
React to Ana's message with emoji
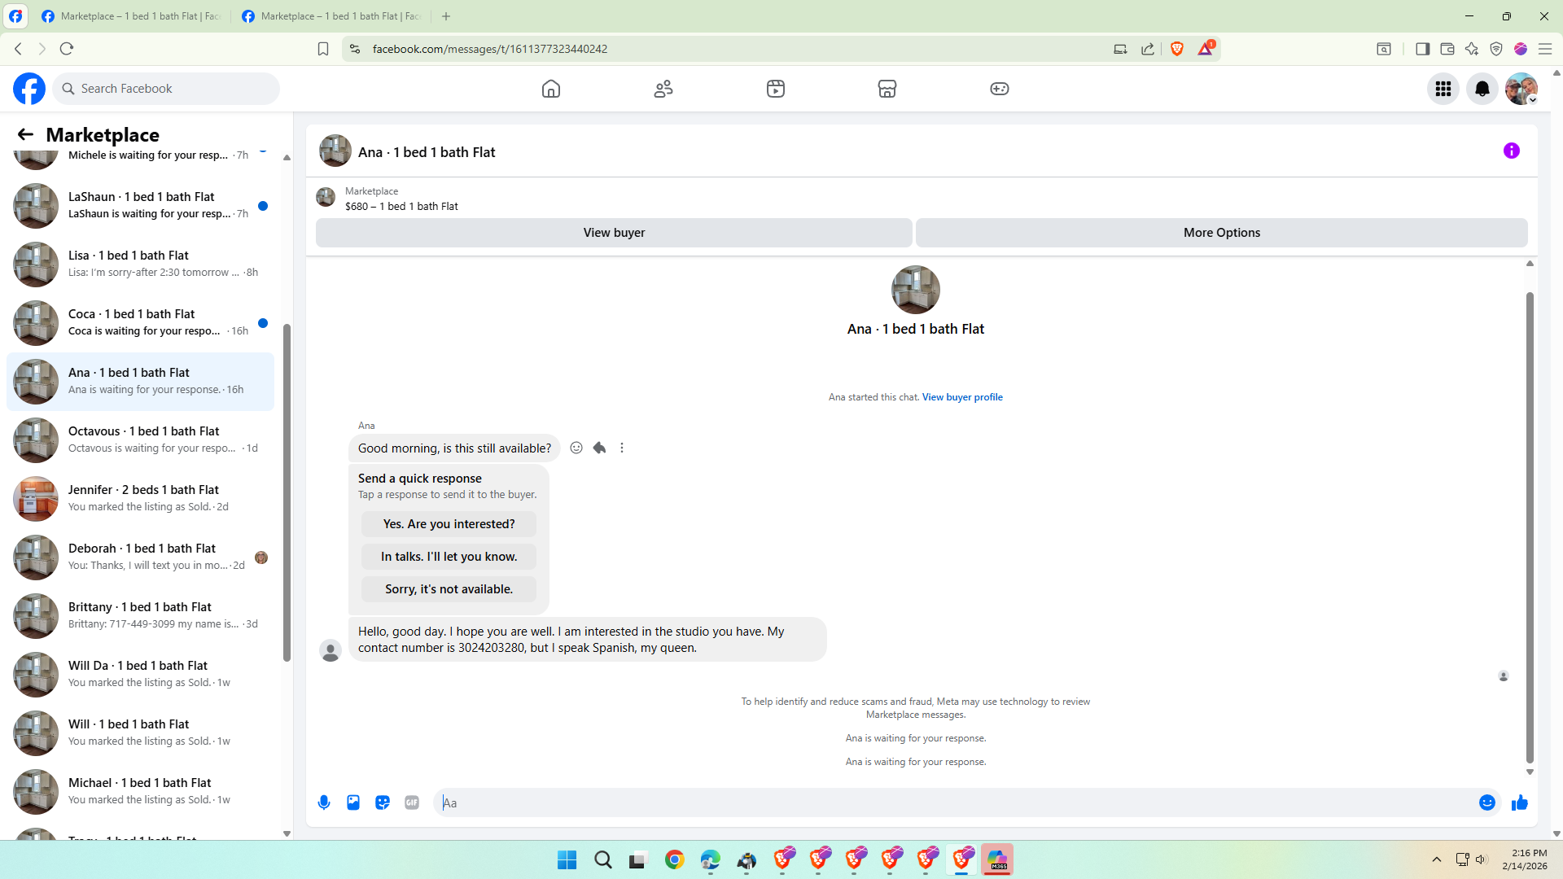pos(576,448)
